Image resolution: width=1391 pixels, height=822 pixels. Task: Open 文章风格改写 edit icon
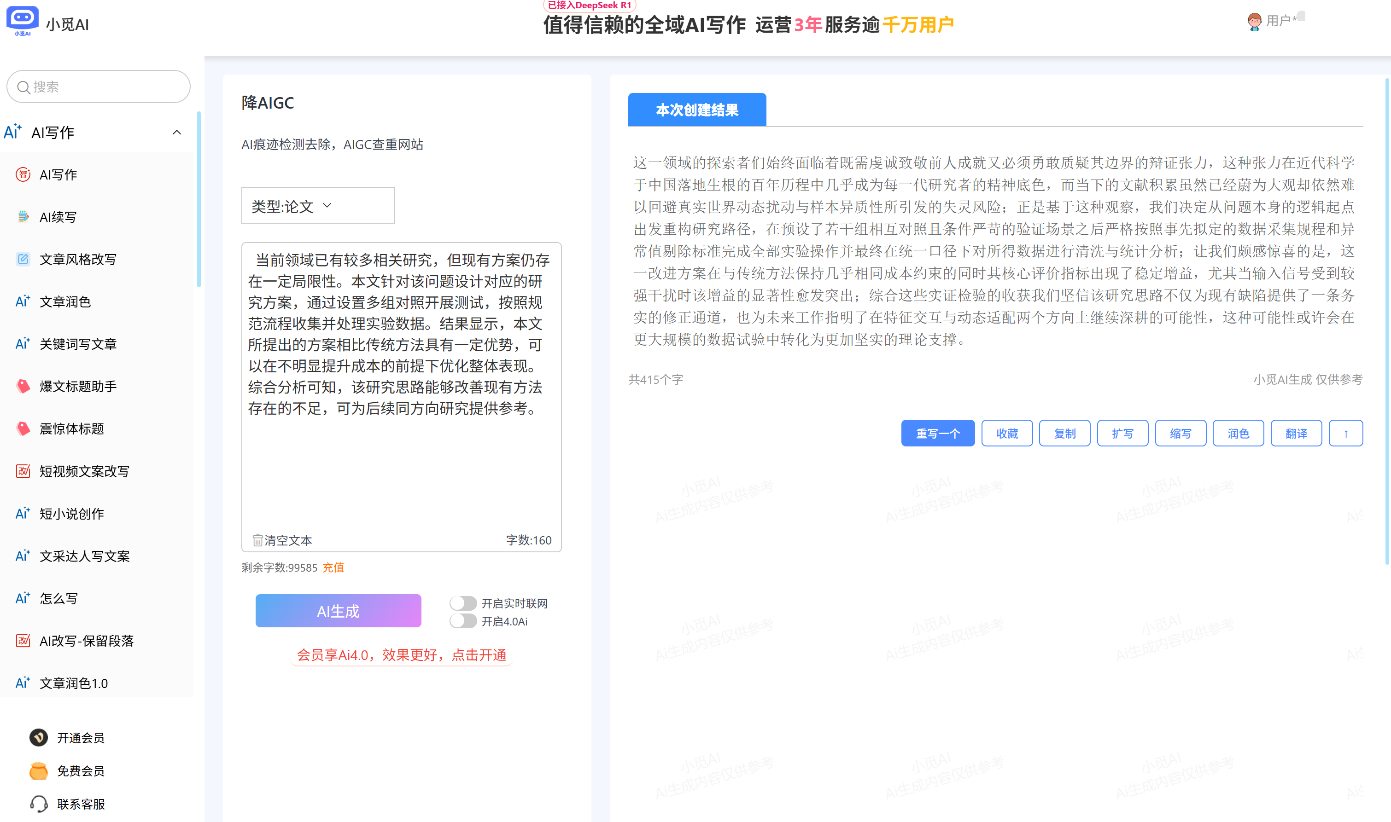click(23, 259)
